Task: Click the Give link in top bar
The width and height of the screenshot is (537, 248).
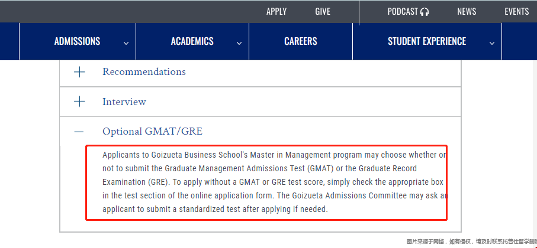Action: 323,12
